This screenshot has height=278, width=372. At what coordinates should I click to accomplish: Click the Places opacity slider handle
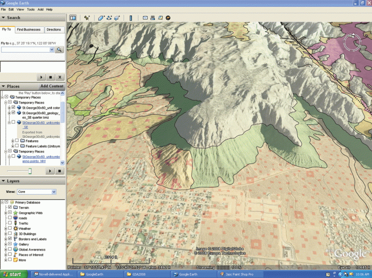click(x=30, y=171)
